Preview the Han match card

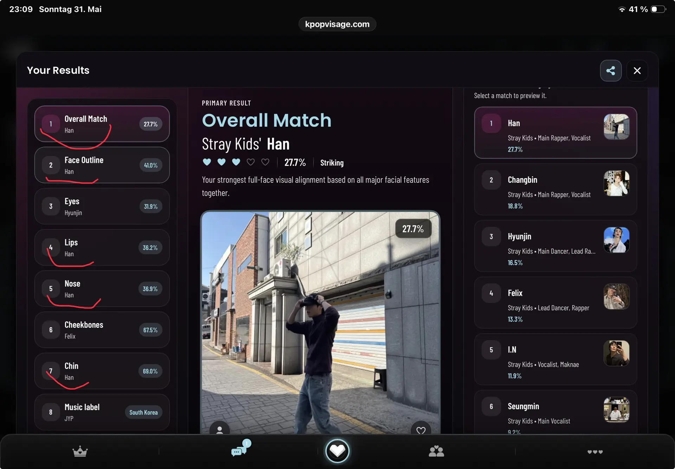(x=555, y=133)
